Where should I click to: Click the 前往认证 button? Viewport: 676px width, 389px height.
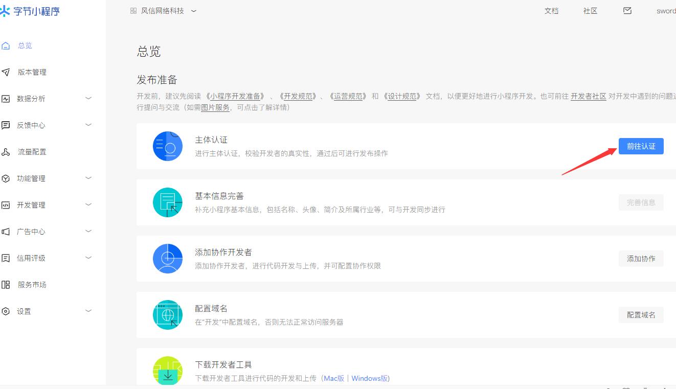click(x=641, y=146)
